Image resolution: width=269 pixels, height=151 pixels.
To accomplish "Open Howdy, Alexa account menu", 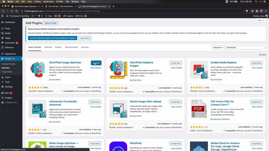I will (260, 16).
